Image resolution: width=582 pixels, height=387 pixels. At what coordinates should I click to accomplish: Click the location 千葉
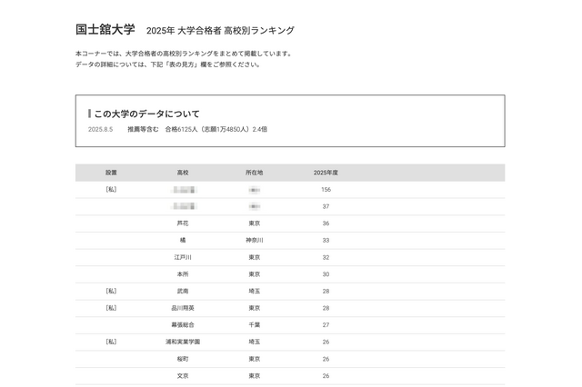point(255,325)
